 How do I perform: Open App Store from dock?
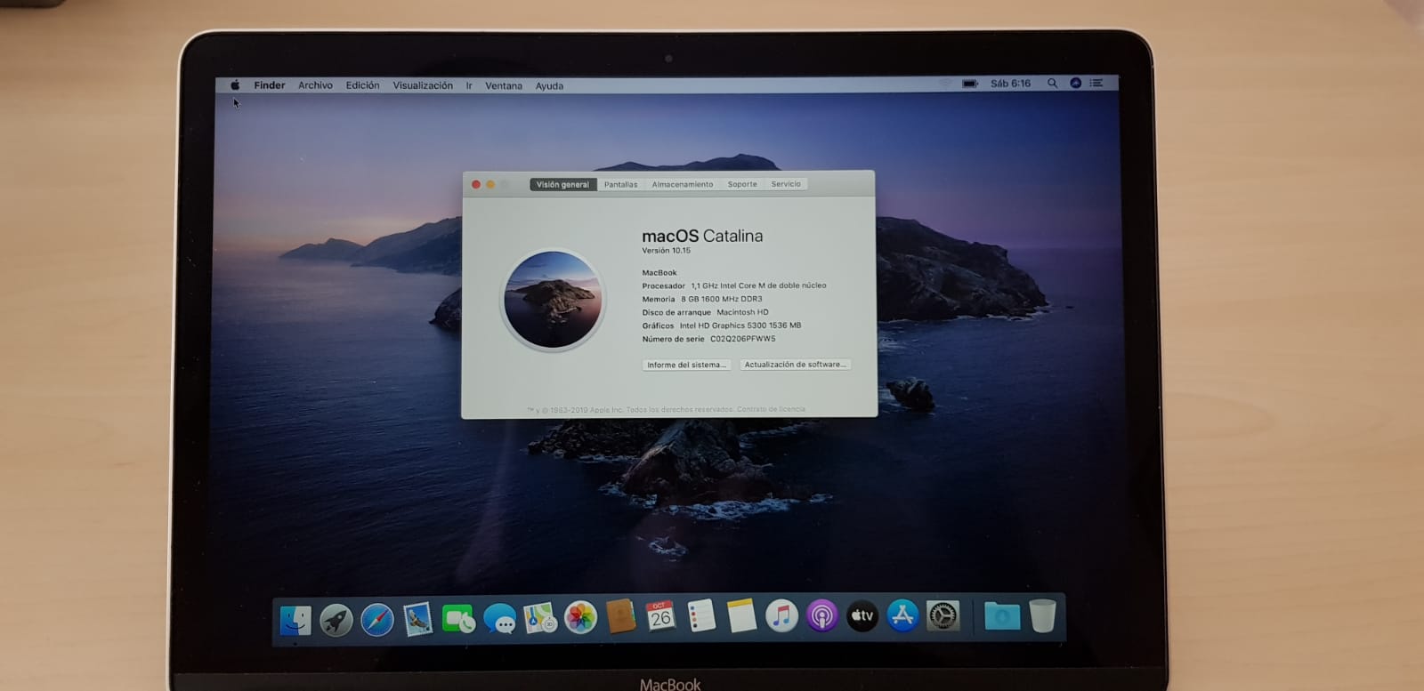click(x=902, y=615)
